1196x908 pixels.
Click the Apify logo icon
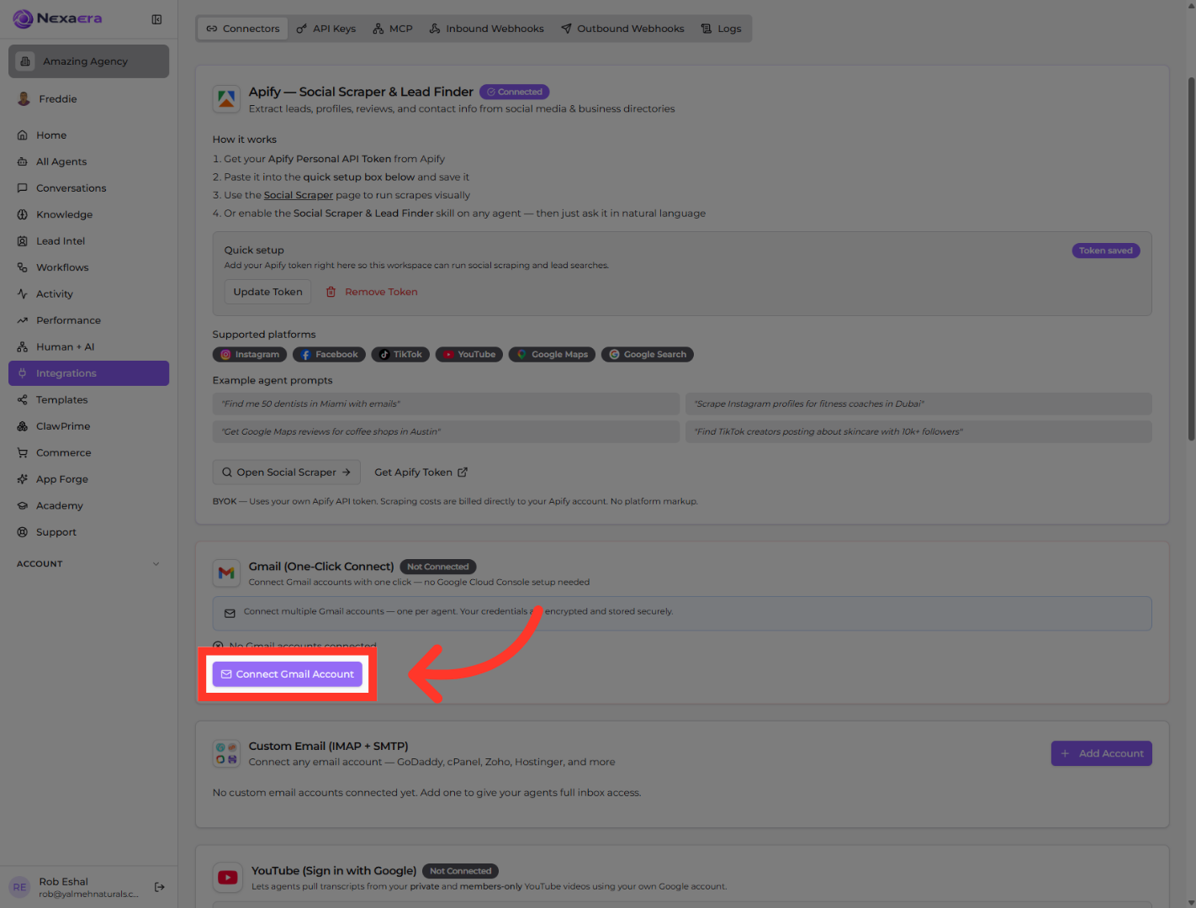tap(226, 99)
